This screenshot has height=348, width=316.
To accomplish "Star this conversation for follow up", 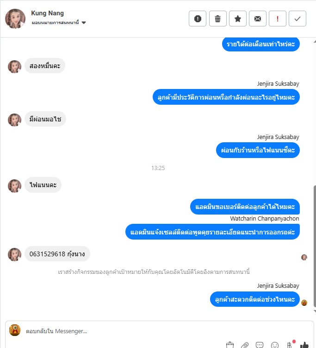I will 237,19.
